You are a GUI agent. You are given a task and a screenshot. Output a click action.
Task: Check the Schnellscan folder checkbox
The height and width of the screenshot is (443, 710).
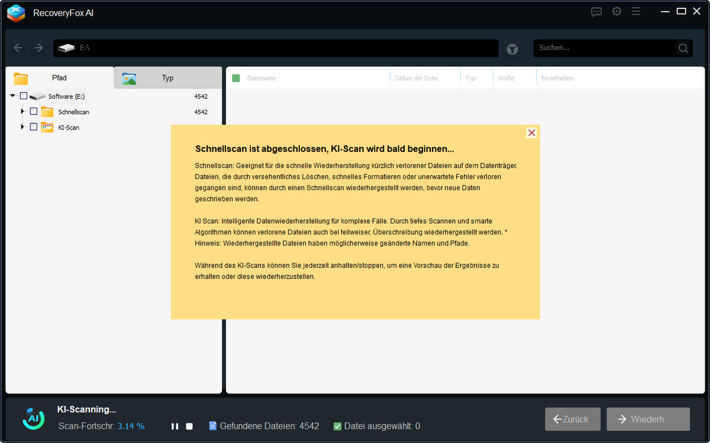(x=33, y=111)
